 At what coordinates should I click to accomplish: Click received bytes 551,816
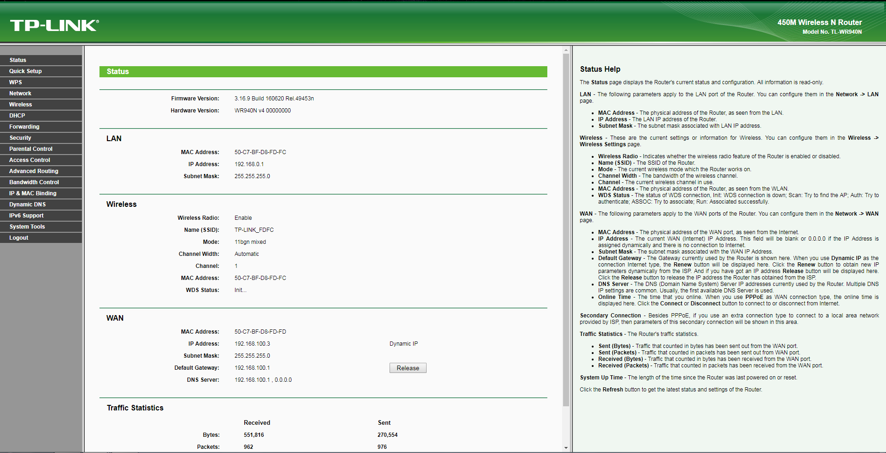tap(254, 435)
